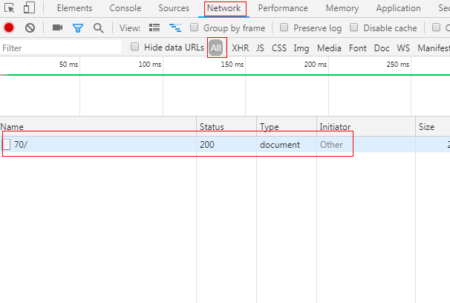Click the document type cell

coord(280,145)
